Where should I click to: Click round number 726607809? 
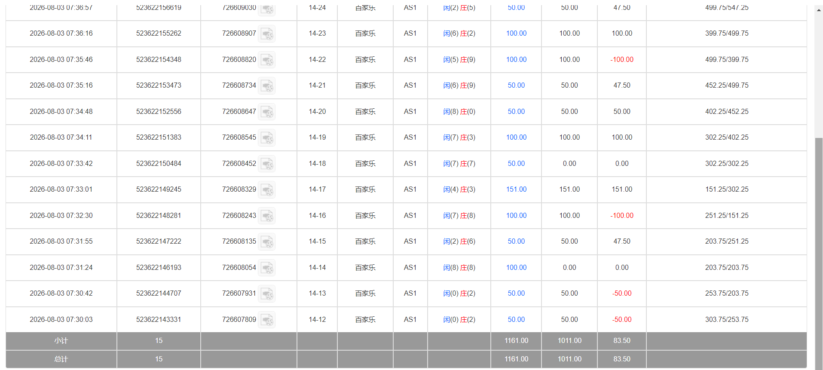[239, 320]
